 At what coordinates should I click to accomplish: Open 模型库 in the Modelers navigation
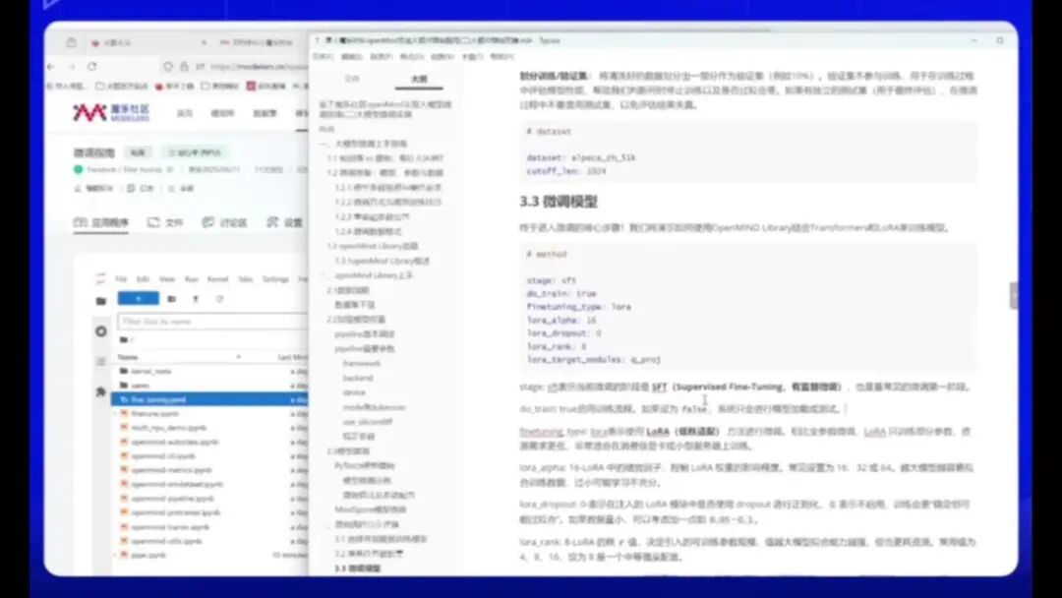coord(222,113)
